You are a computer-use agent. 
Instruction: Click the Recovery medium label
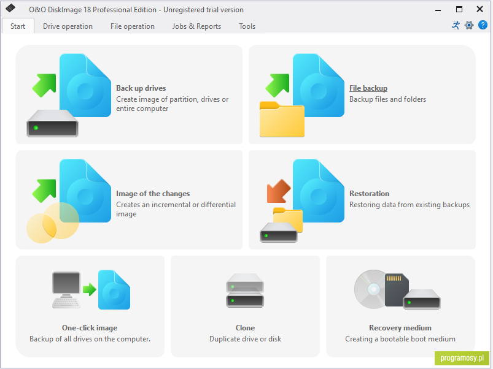pos(400,328)
